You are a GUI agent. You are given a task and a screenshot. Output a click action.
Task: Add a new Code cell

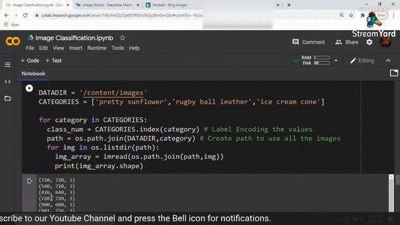(x=30, y=61)
